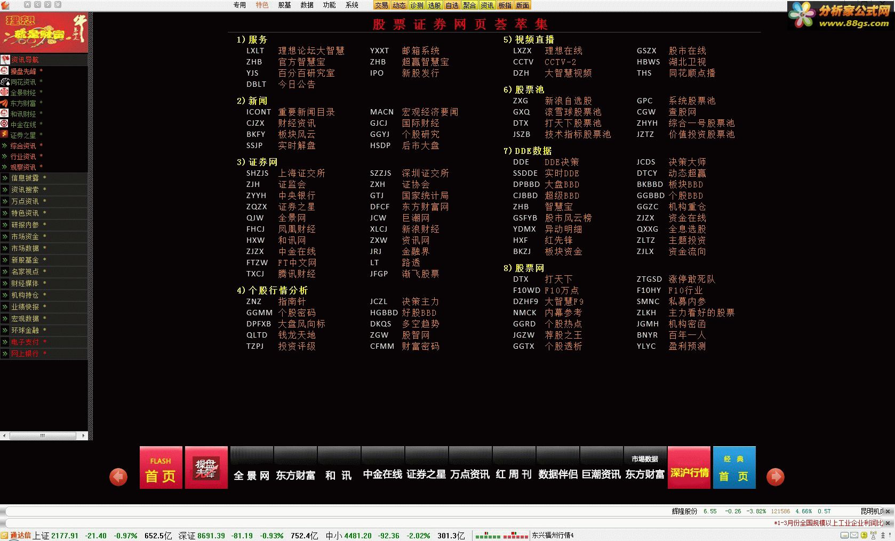Image resolution: width=895 pixels, height=541 pixels.
Task: Click the orange icon beside 东方财富 in the sidebar
Action: click(5, 103)
